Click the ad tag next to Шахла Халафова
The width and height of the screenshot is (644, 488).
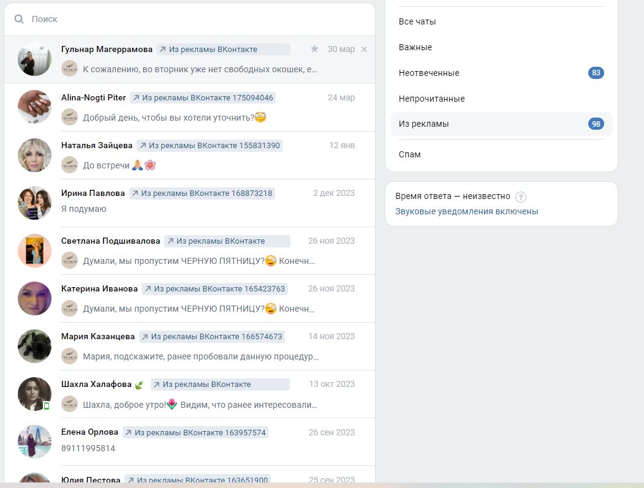point(220,385)
